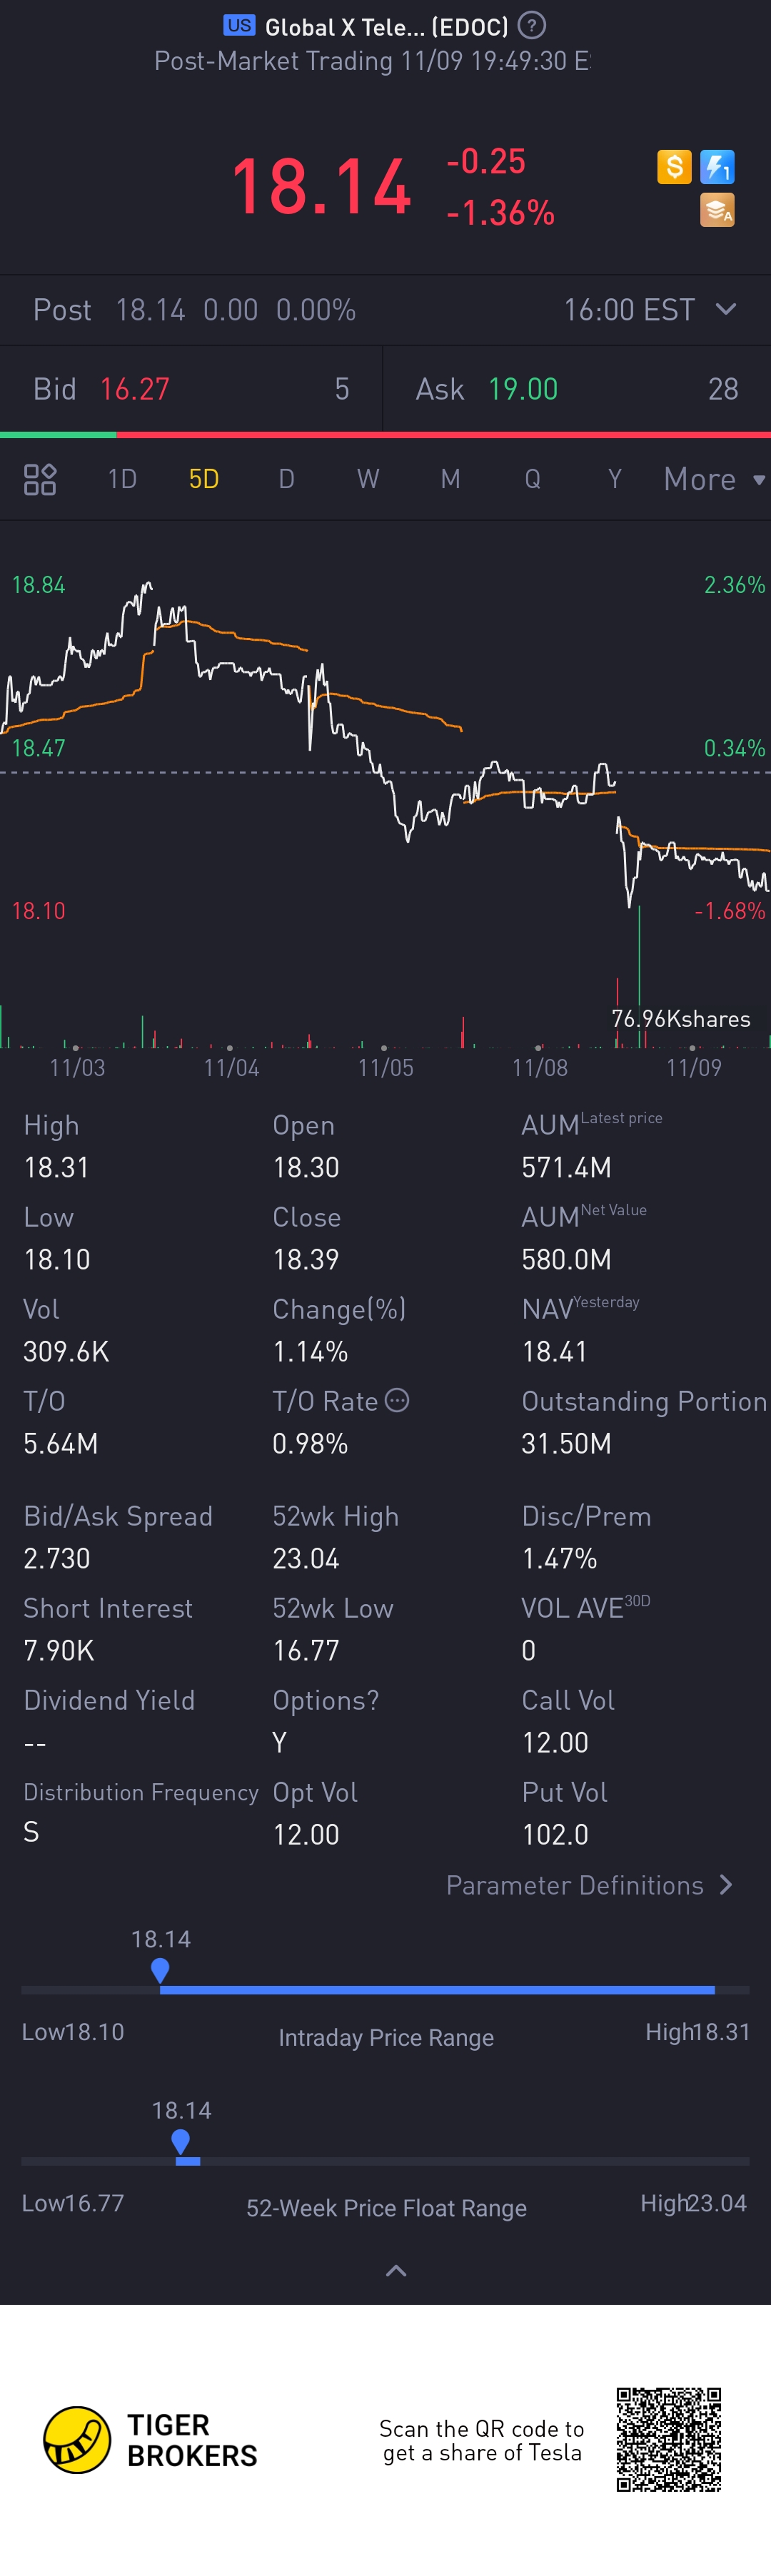Screen dimensions: 771x2576
Task: Switch to the 1D chart tab
Action: pyautogui.click(x=122, y=479)
